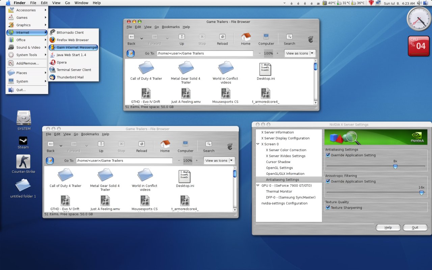Screen dimensions: 432x270
Task: Choose Add/Remove... from main menu
Action: tap(27, 63)
